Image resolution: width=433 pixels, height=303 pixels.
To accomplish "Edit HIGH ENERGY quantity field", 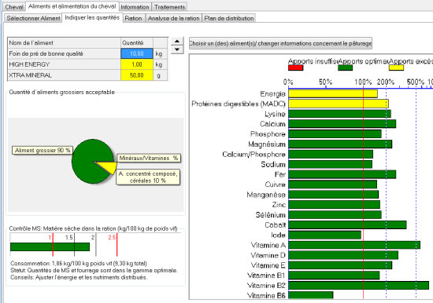I will coord(137,64).
